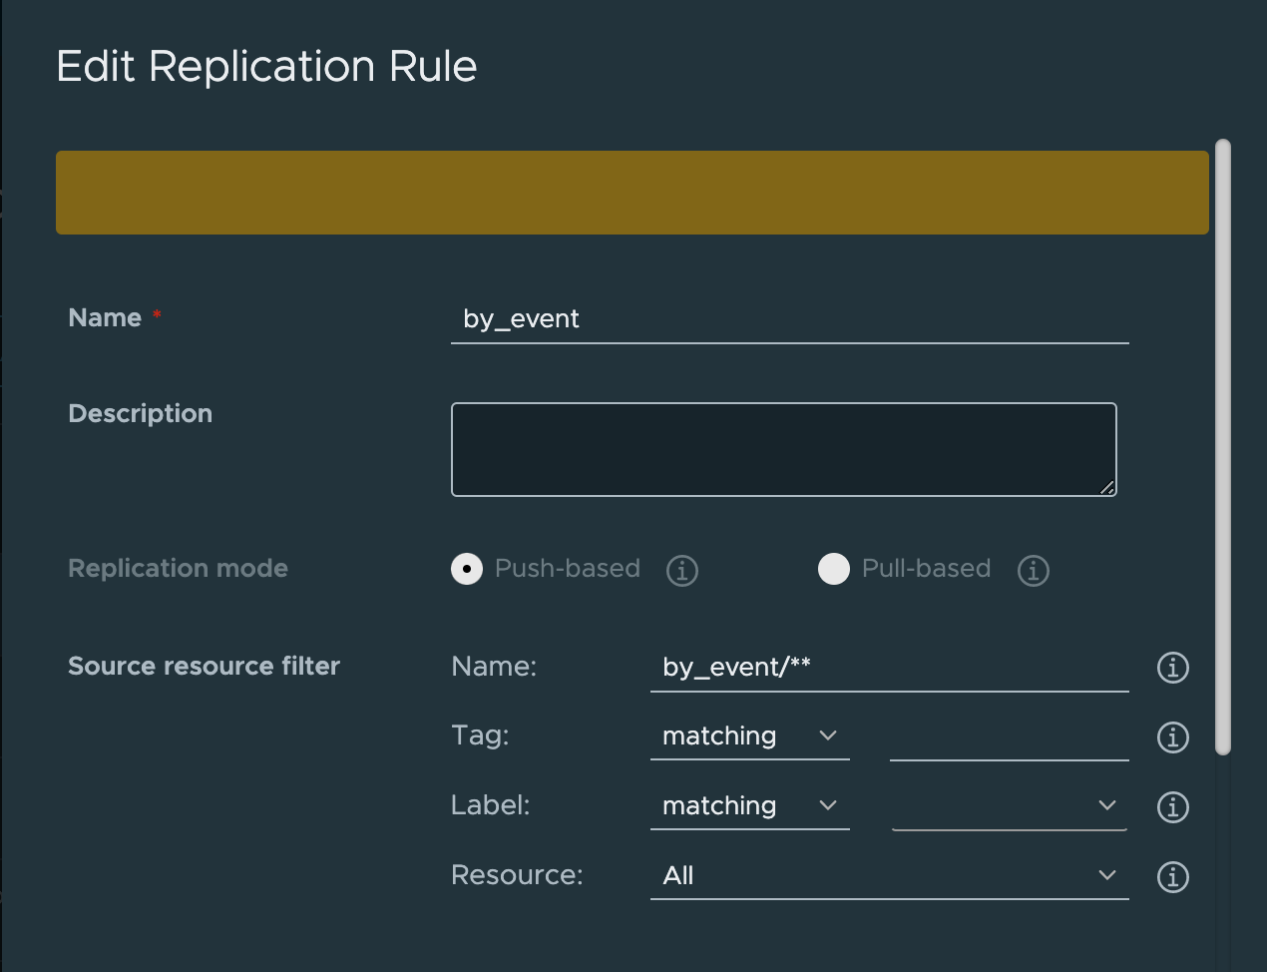The width and height of the screenshot is (1267, 972).
Task: Click the info icon next to Pull-based
Action: coord(1033,570)
